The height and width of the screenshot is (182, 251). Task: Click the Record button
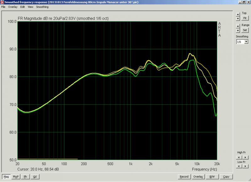[x=184, y=177]
